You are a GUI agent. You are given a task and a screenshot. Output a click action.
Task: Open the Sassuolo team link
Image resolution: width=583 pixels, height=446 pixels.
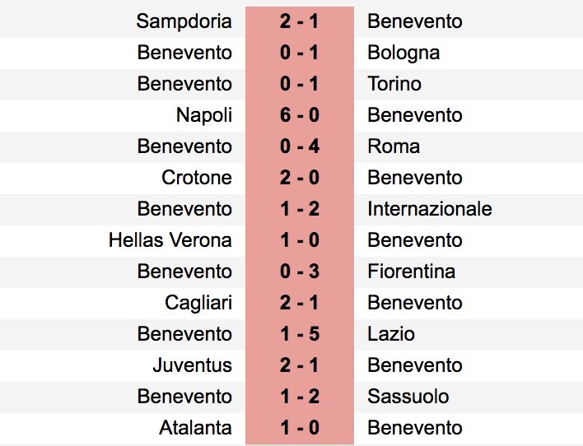point(408,396)
